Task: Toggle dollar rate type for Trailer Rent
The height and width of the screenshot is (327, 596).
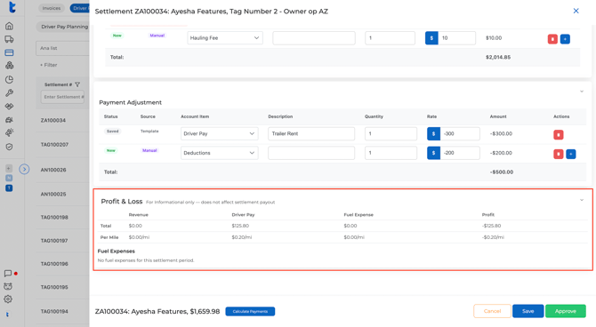Action: click(433, 133)
